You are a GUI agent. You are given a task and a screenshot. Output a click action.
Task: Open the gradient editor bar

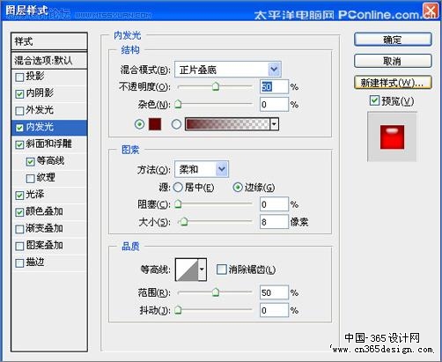227,124
